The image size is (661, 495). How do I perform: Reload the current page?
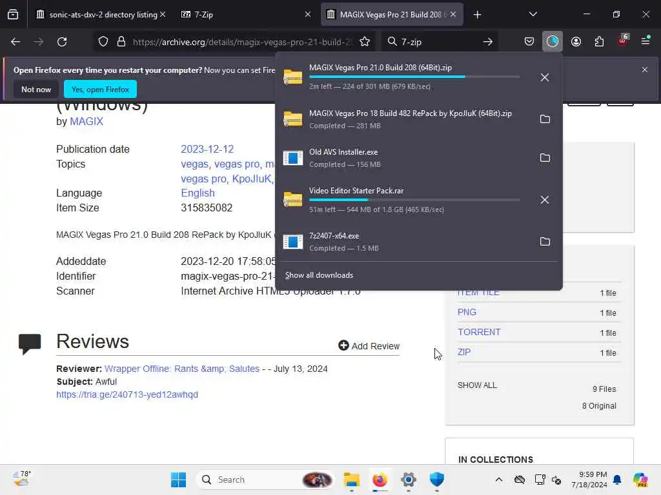pos(62,42)
